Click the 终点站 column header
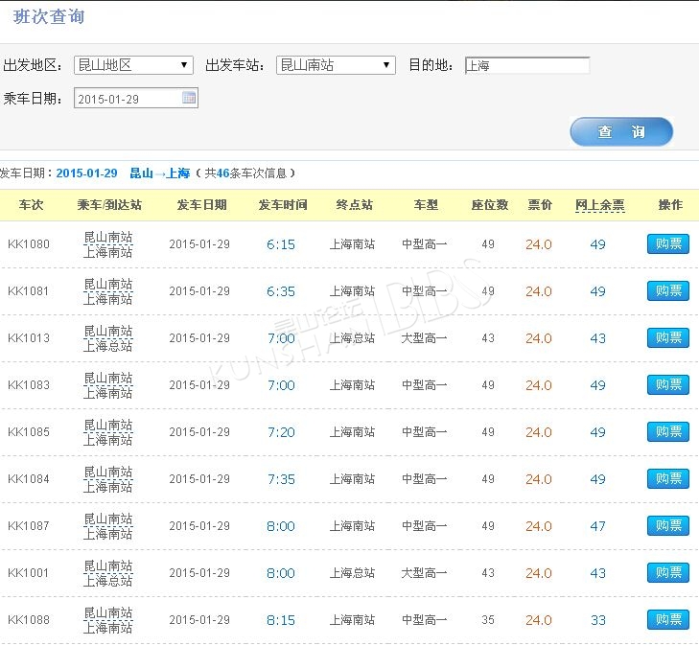The width and height of the screenshot is (699, 646). [x=355, y=205]
